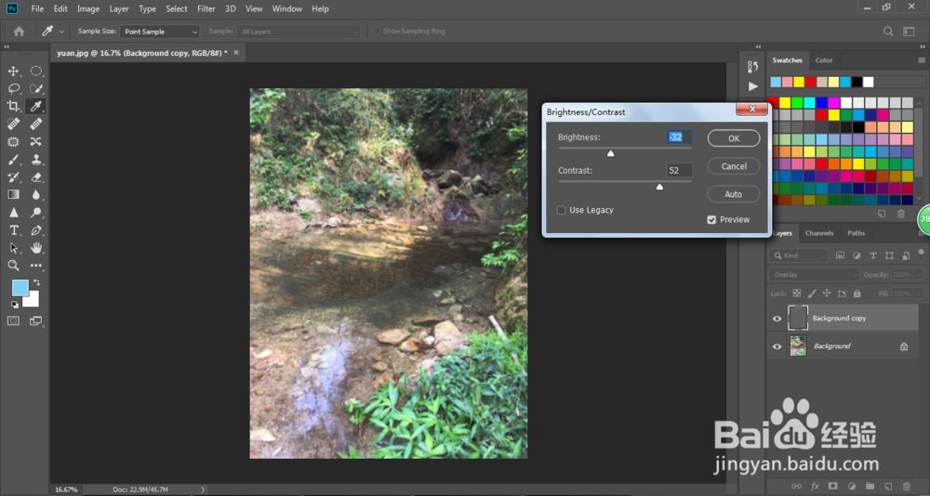
Task: Select the Spot Healing Brush tool
Action: (13, 124)
